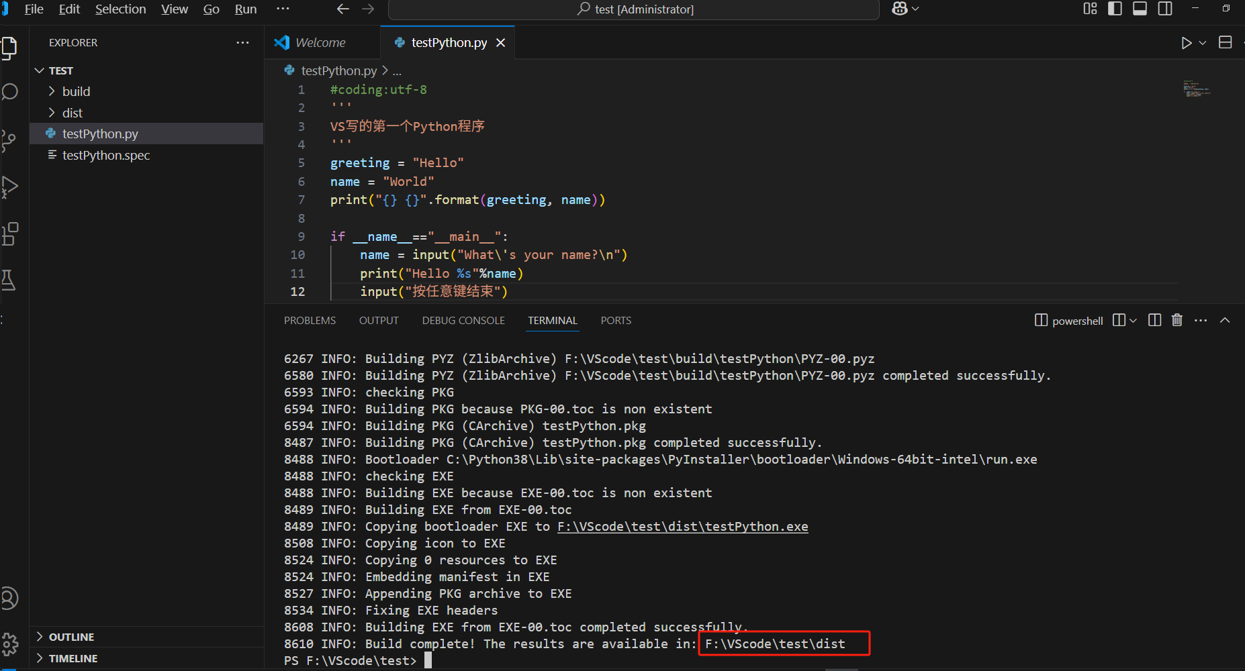
Task: Click the greeting = "Hello" line
Action: click(397, 163)
